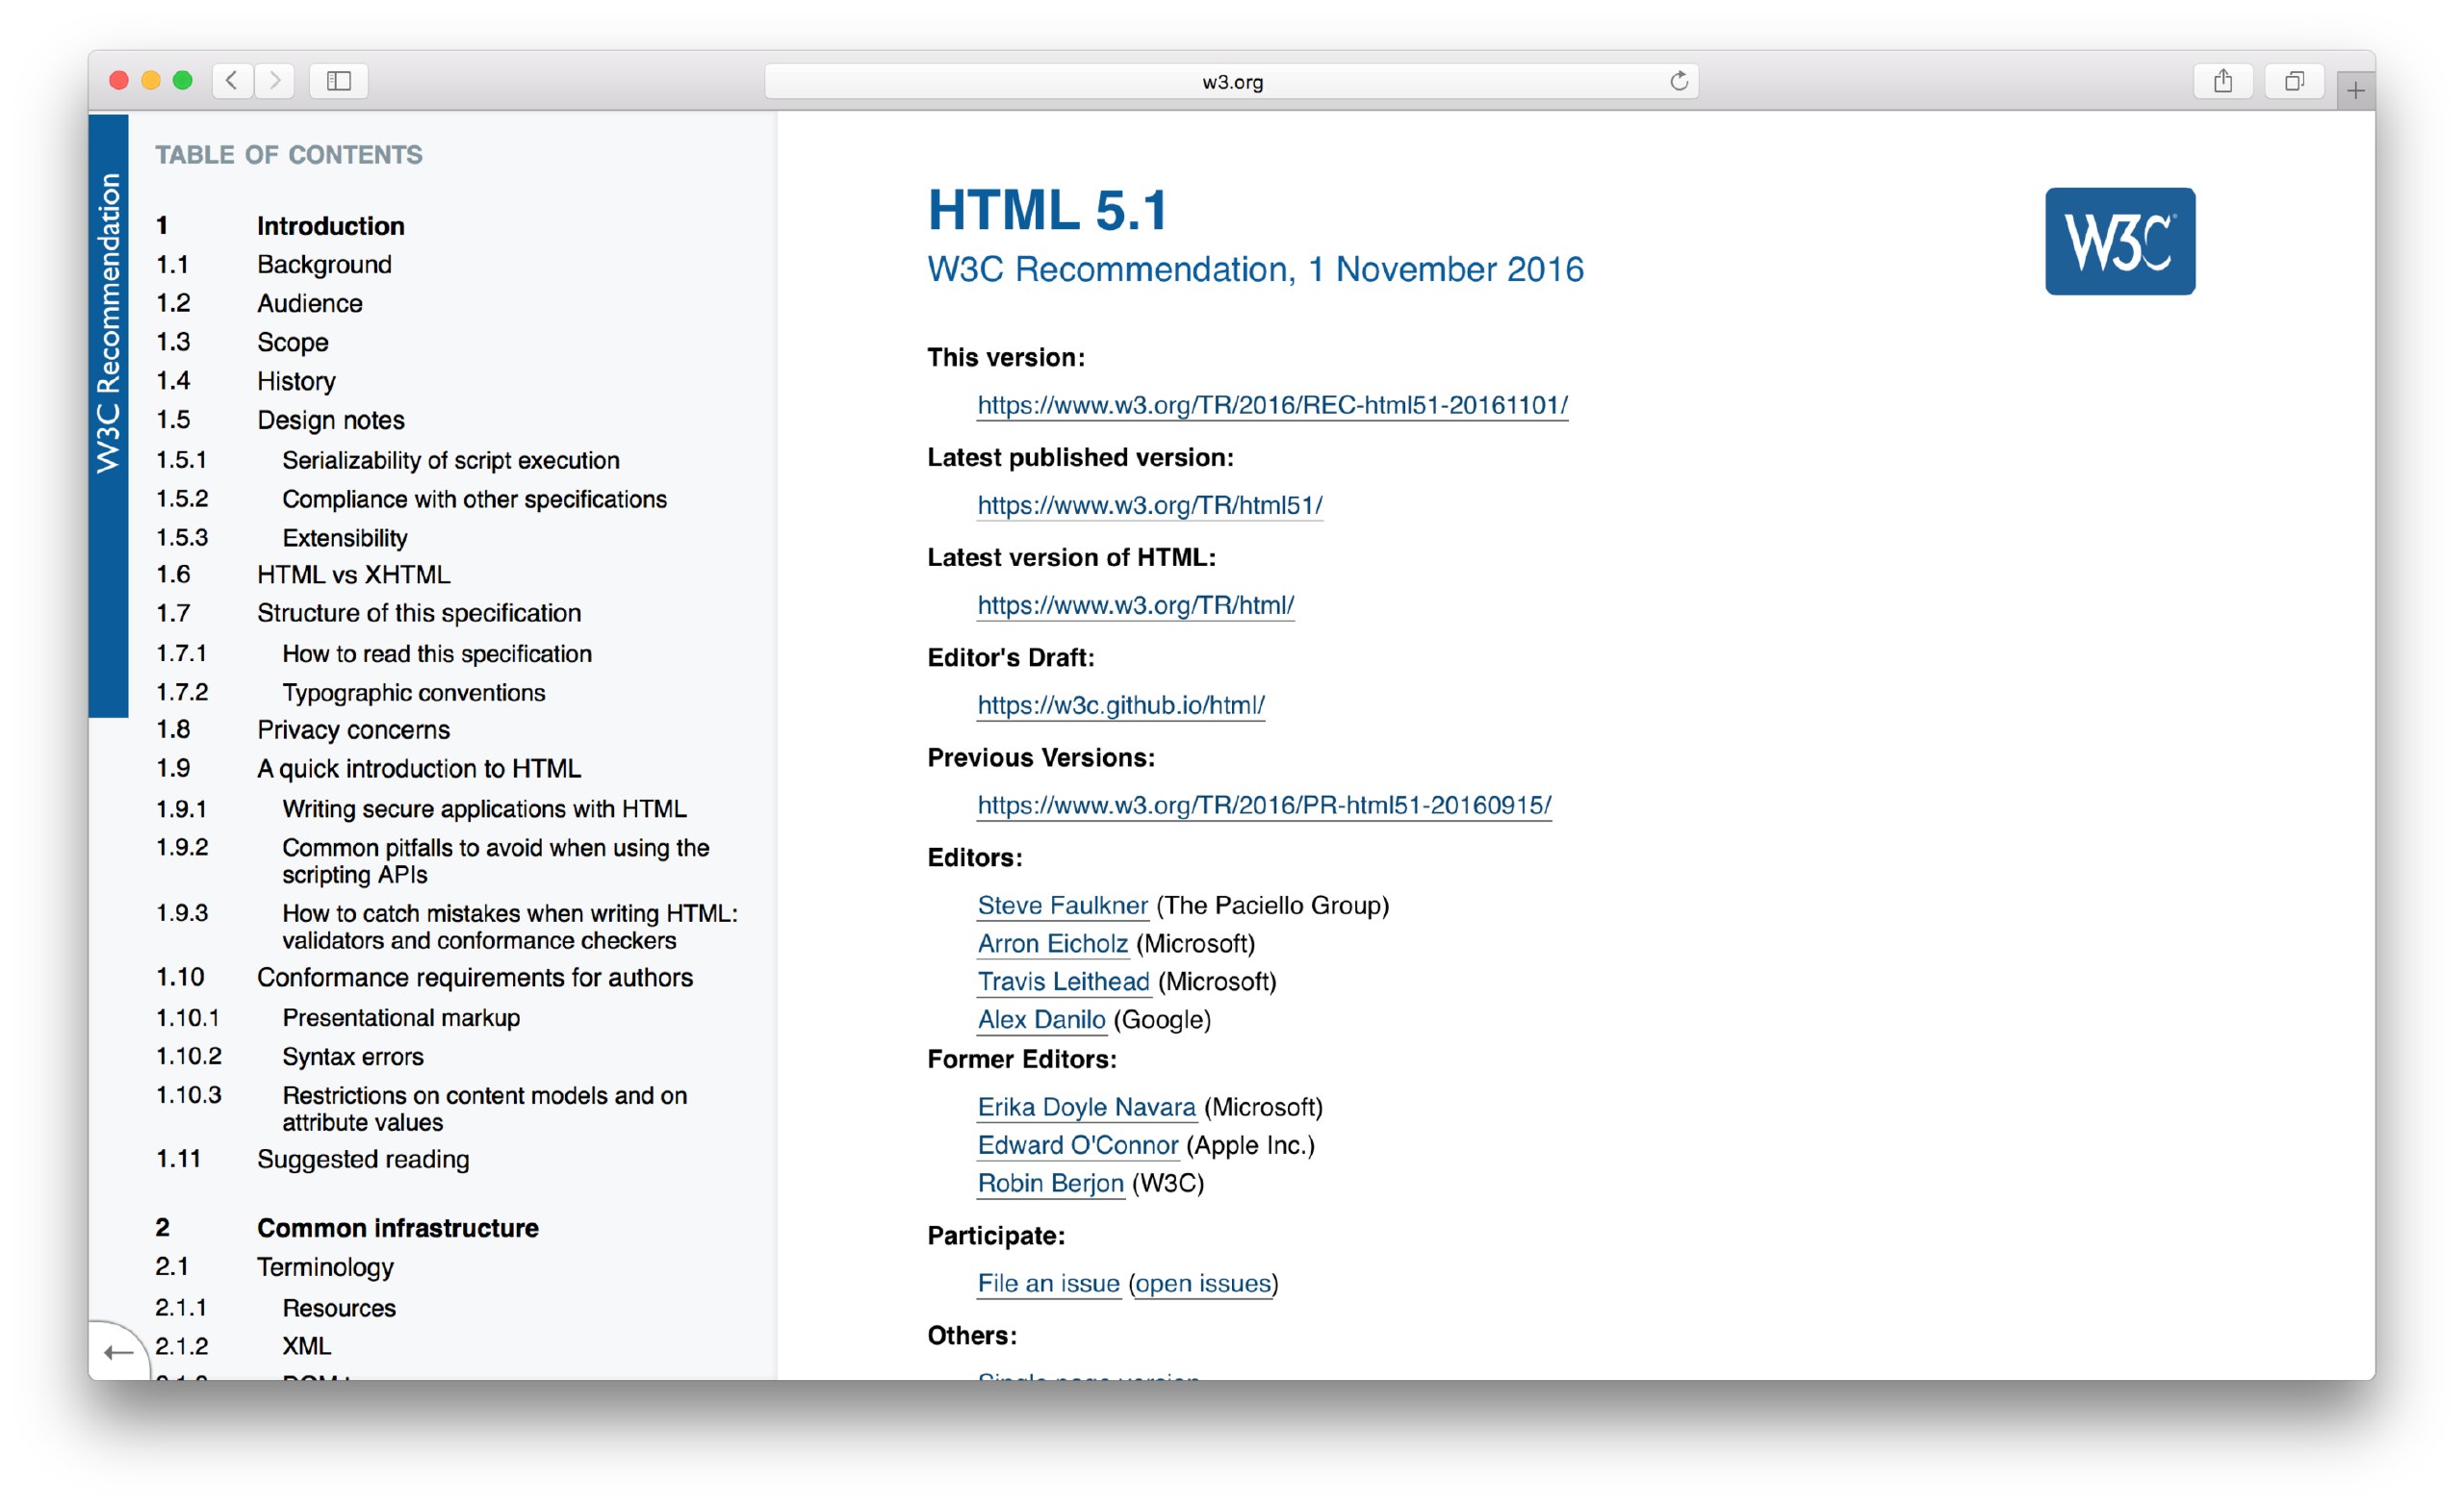
Task: Go to 2.1 Terminology section
Action: point(325,1267)
